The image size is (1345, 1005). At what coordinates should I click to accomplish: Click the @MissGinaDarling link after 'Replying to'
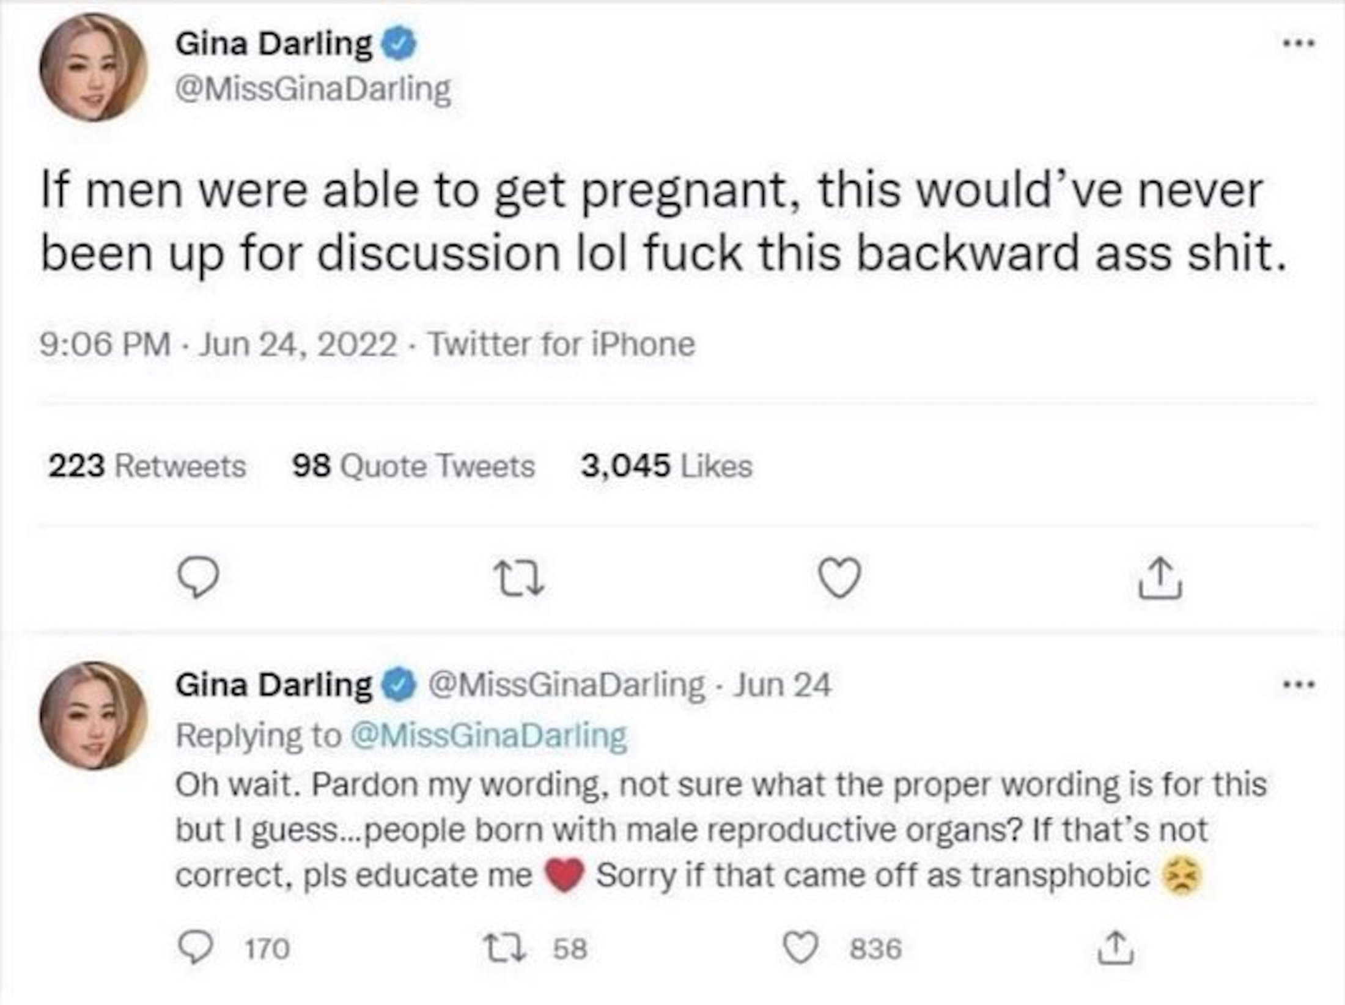click(488, 734)
